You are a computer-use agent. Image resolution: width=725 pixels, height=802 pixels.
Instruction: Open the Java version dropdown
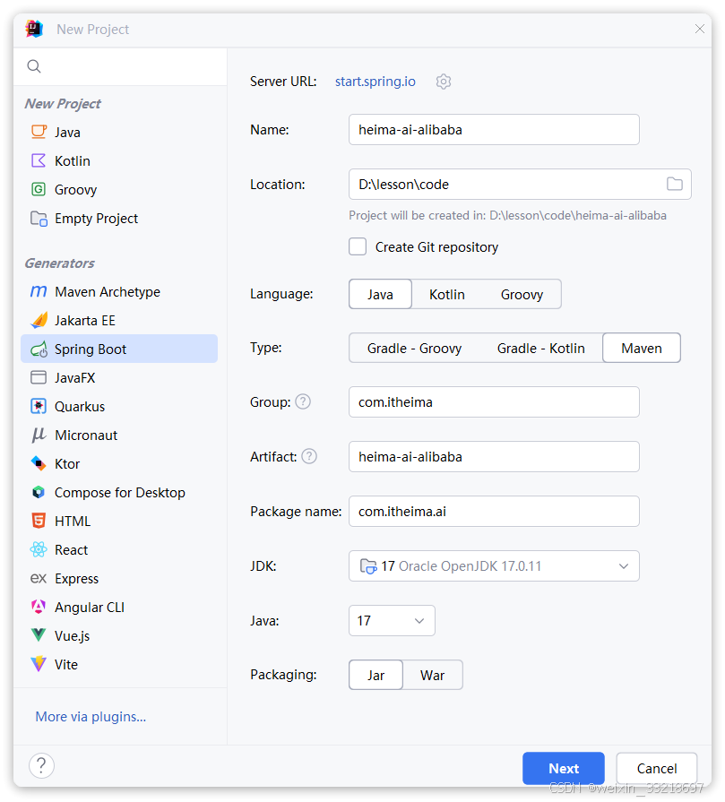[x=392, y=620]
